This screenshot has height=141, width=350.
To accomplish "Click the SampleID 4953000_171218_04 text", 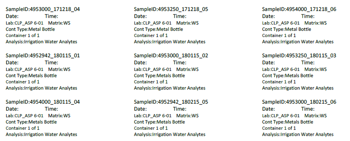I will click(43, 9).
